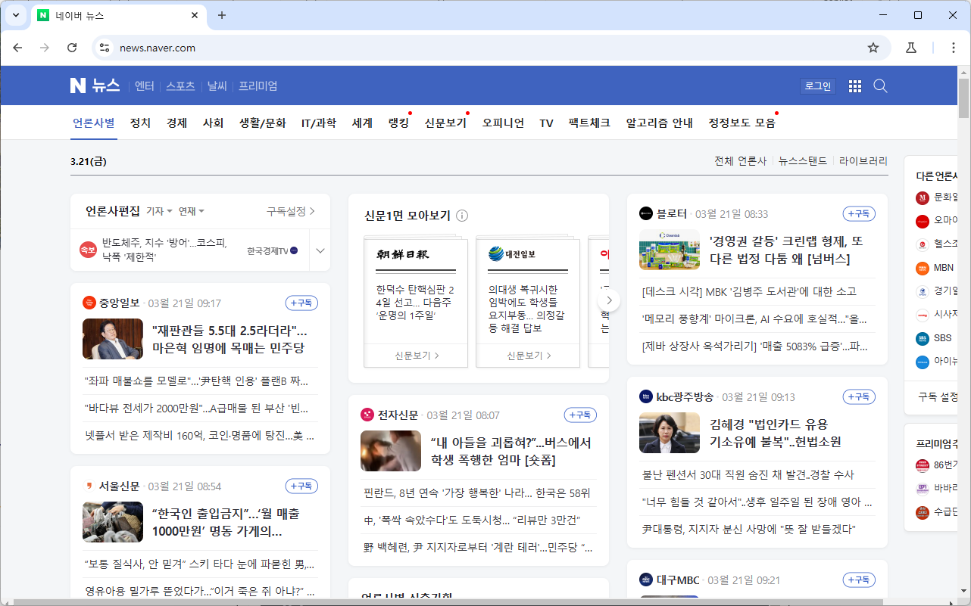971x606 pixels.
Task: View site information icon in address bar
Action: (x=105, y=48)
